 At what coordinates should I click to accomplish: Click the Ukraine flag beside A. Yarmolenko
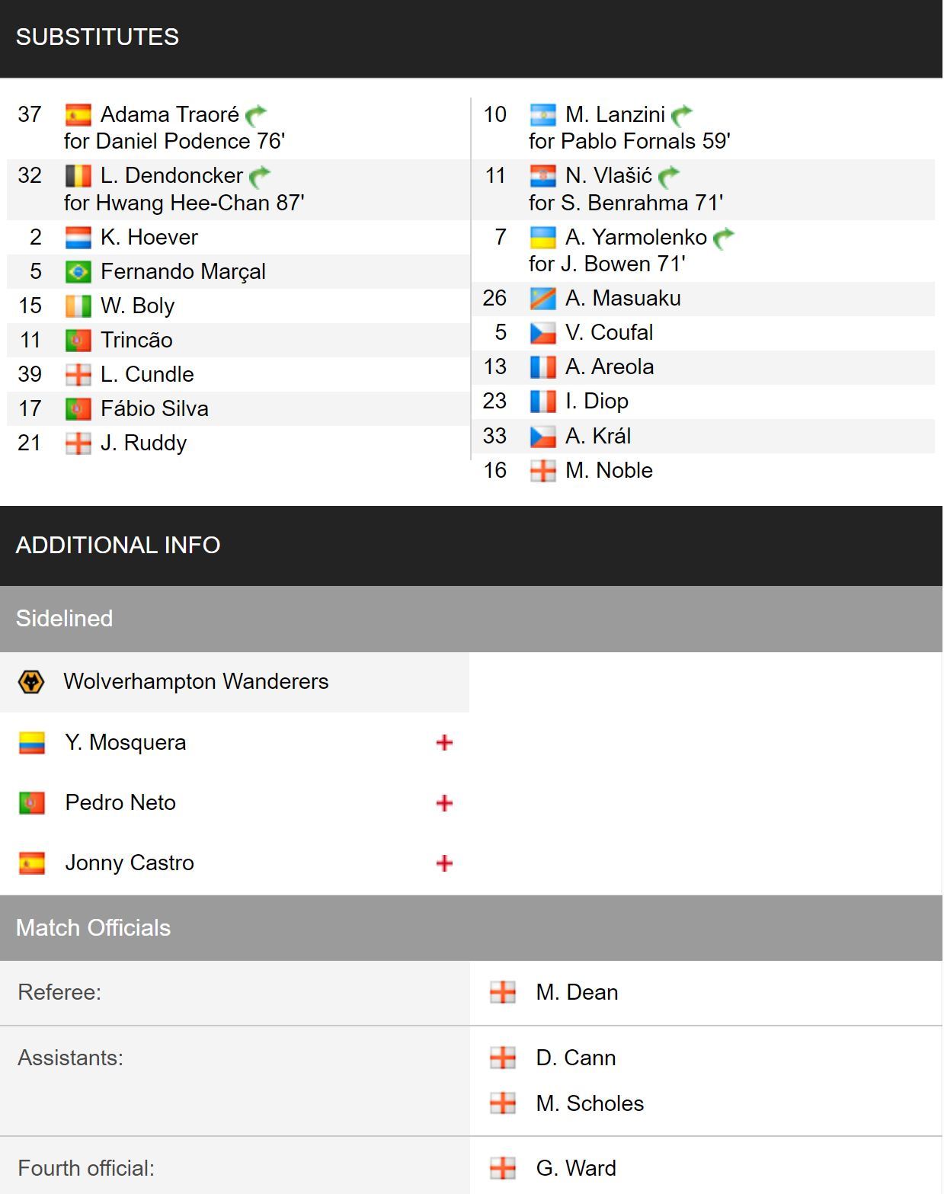(542, 237)
